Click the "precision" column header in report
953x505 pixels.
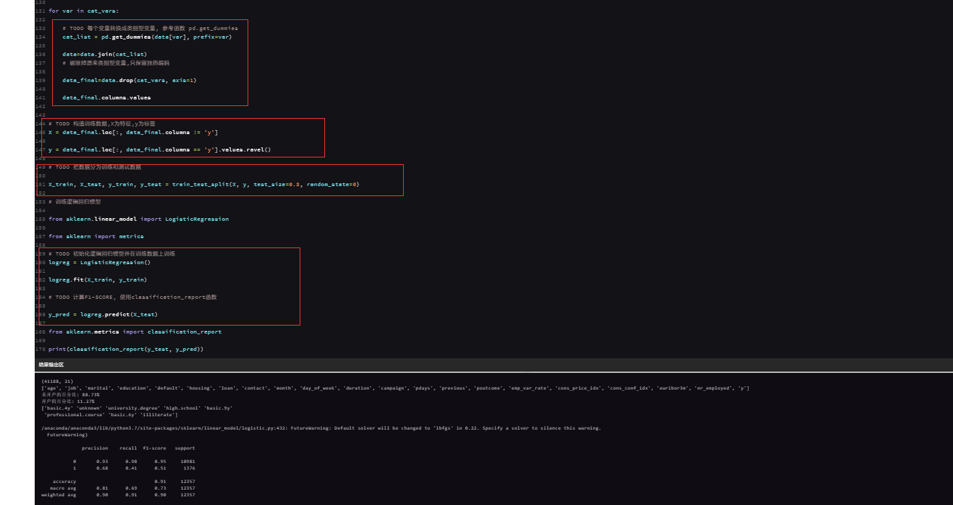95,448
